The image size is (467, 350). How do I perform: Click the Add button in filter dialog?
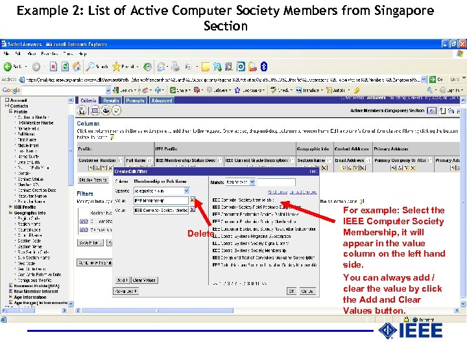pyautogui.click(x=123, y=280)
